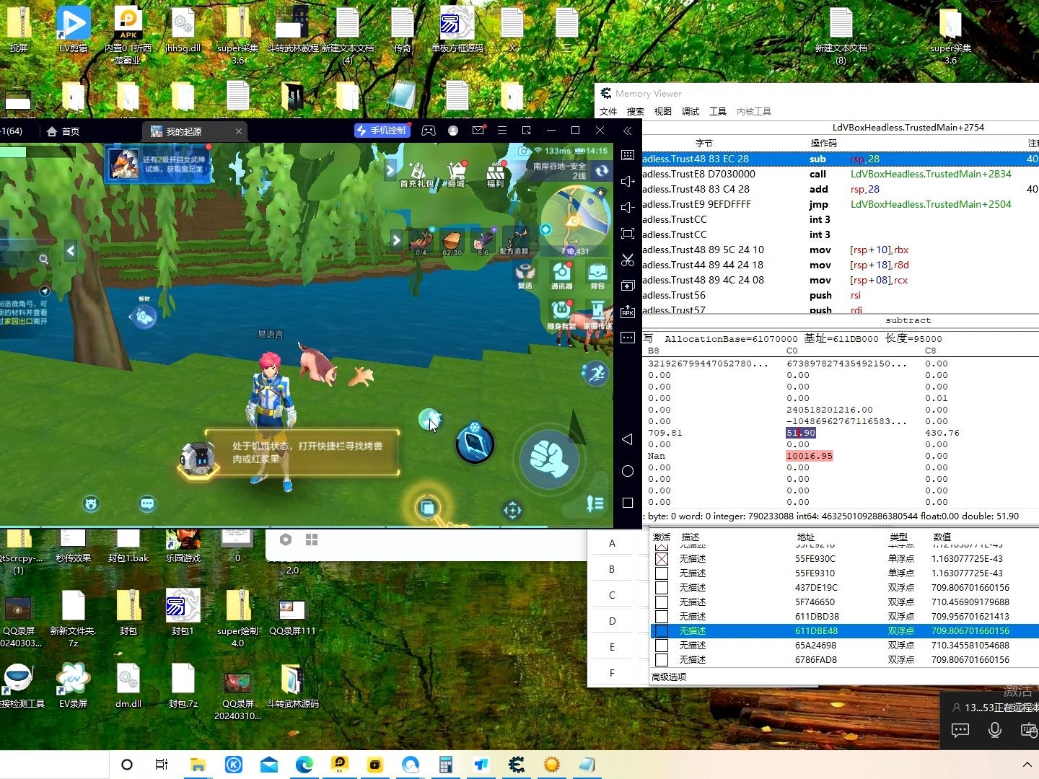Image resolution: width=1039 pixels, height=779 pixels.
Task: Click the Windows search circle on taskbar
Action: (127, 765)
